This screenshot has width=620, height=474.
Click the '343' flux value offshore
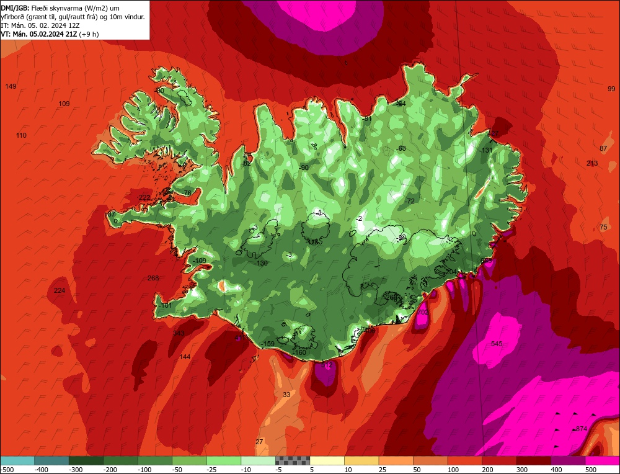click(179, 333)
